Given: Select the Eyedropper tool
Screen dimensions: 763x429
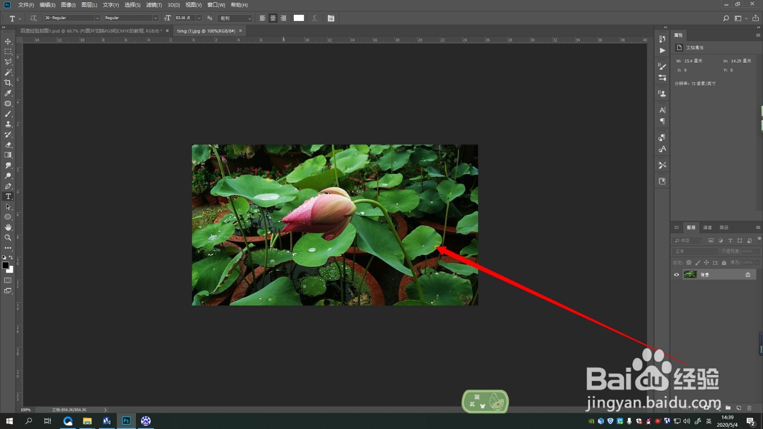Looking at the screenshot, I should (8, 93).
